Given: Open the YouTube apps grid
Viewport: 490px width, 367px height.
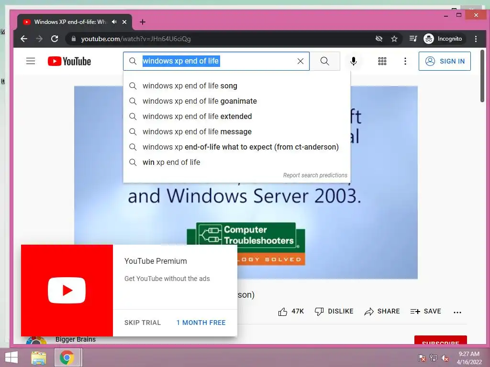Looking at the screenshot, I should [382, 61].
